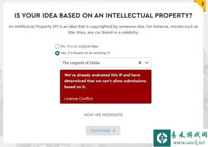Screen dimensions: 208x147
Task: Click the Intellectual Property question heading
Action: click(x=103, y=16)
